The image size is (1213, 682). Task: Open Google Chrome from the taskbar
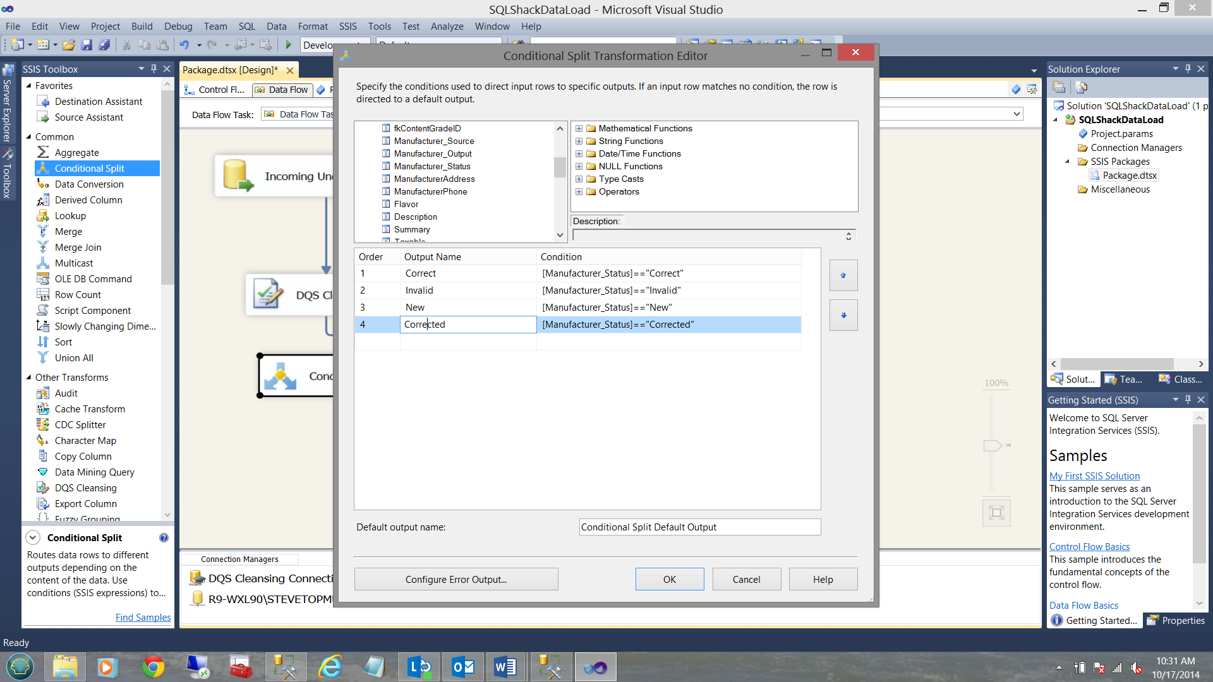pyautogui.click(x=153, y=667)
